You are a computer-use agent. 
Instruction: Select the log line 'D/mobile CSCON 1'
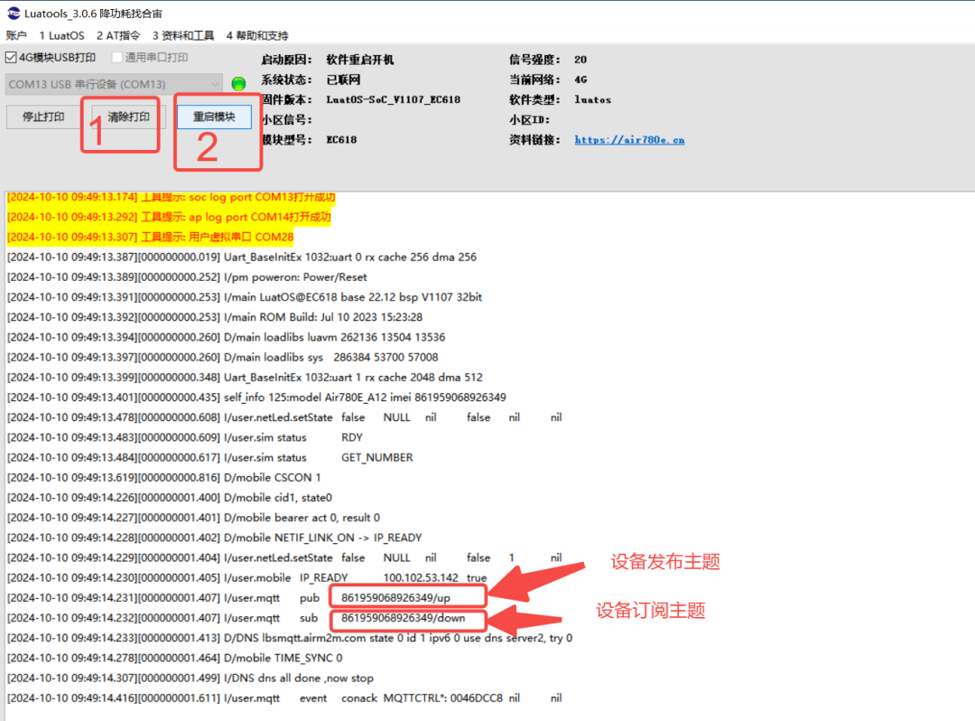(164, 477)
